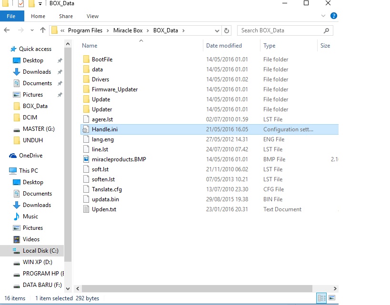Switch to the View tab
Image resolution: width=390 pixels, height=305 pixels.
point(92,16)
